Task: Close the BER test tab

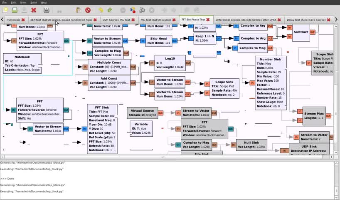Action: pyautogui.click(x=95, y=20)
